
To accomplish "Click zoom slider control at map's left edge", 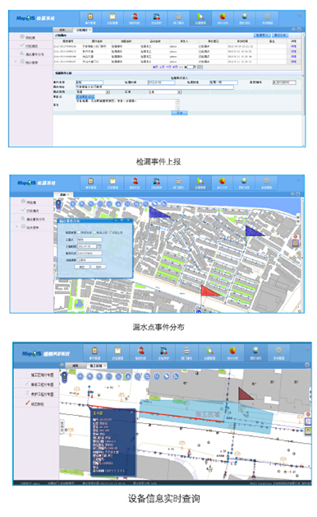I will coord(58,204).
